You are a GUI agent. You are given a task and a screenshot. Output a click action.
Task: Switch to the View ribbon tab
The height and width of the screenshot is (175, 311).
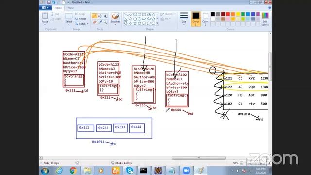tap(71, 8)
